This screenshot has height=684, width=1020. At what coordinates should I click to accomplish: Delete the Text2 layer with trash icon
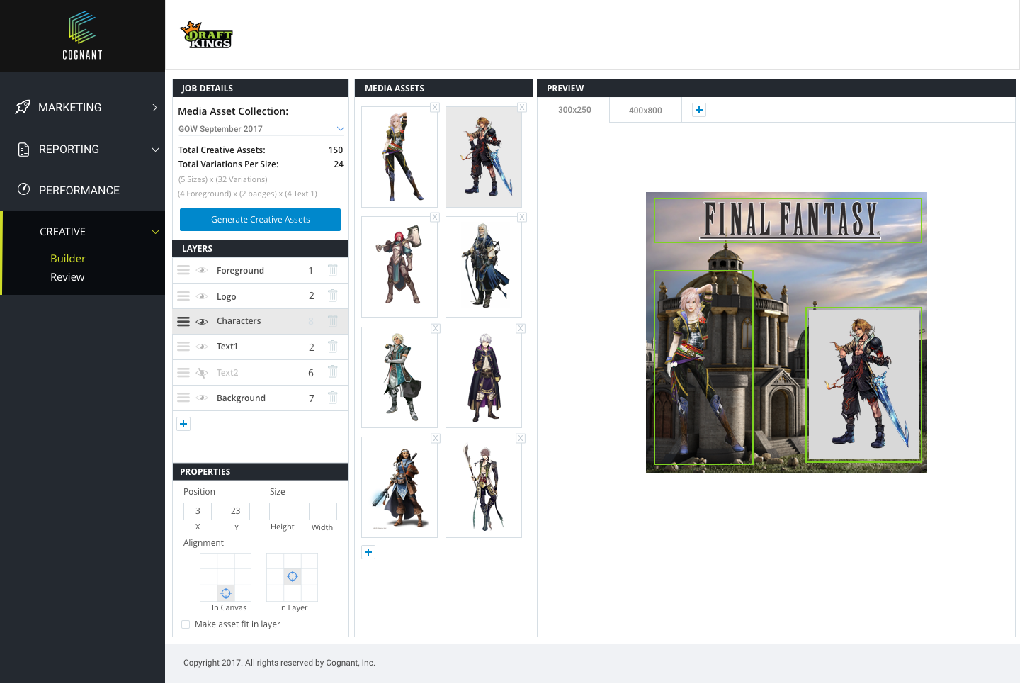(333, 372)
